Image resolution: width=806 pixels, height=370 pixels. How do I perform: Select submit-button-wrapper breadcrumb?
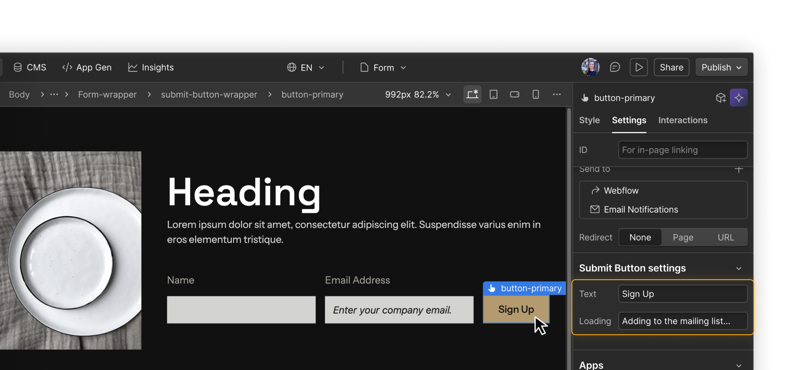pos(209,94)
